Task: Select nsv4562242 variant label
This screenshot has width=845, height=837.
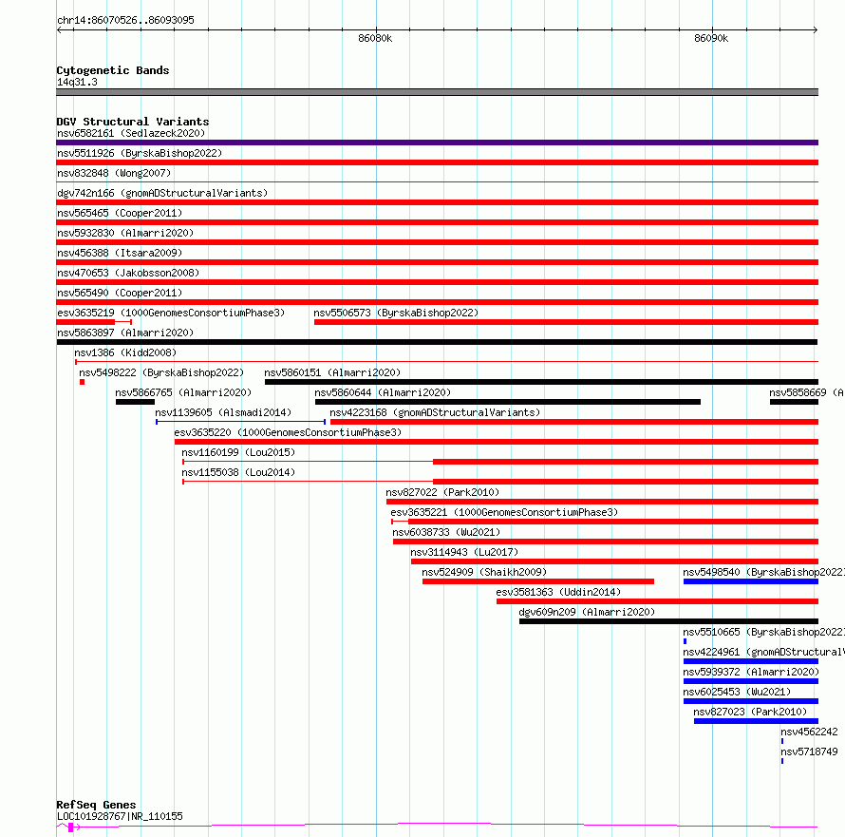Action: coord(810,732)
